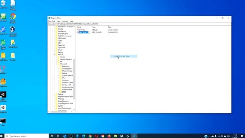Expand the Cryptography key
Image resolution: width=245 pixels, height=138 pixels.
point(59,69)
